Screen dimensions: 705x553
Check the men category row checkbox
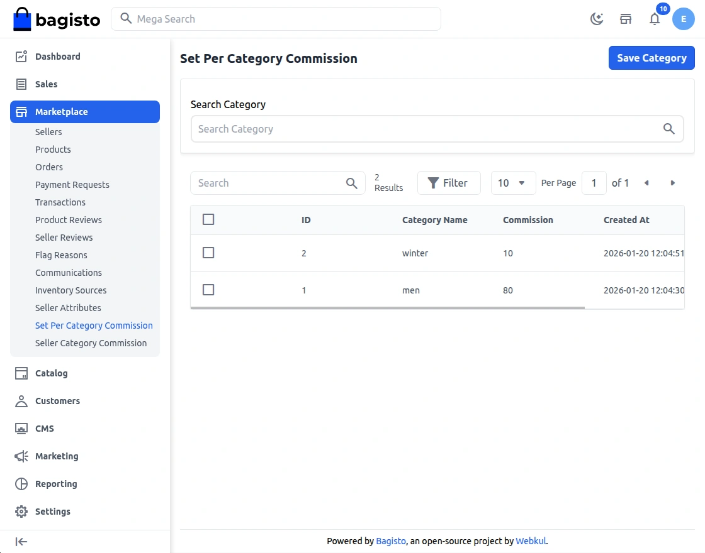[208, 290]
